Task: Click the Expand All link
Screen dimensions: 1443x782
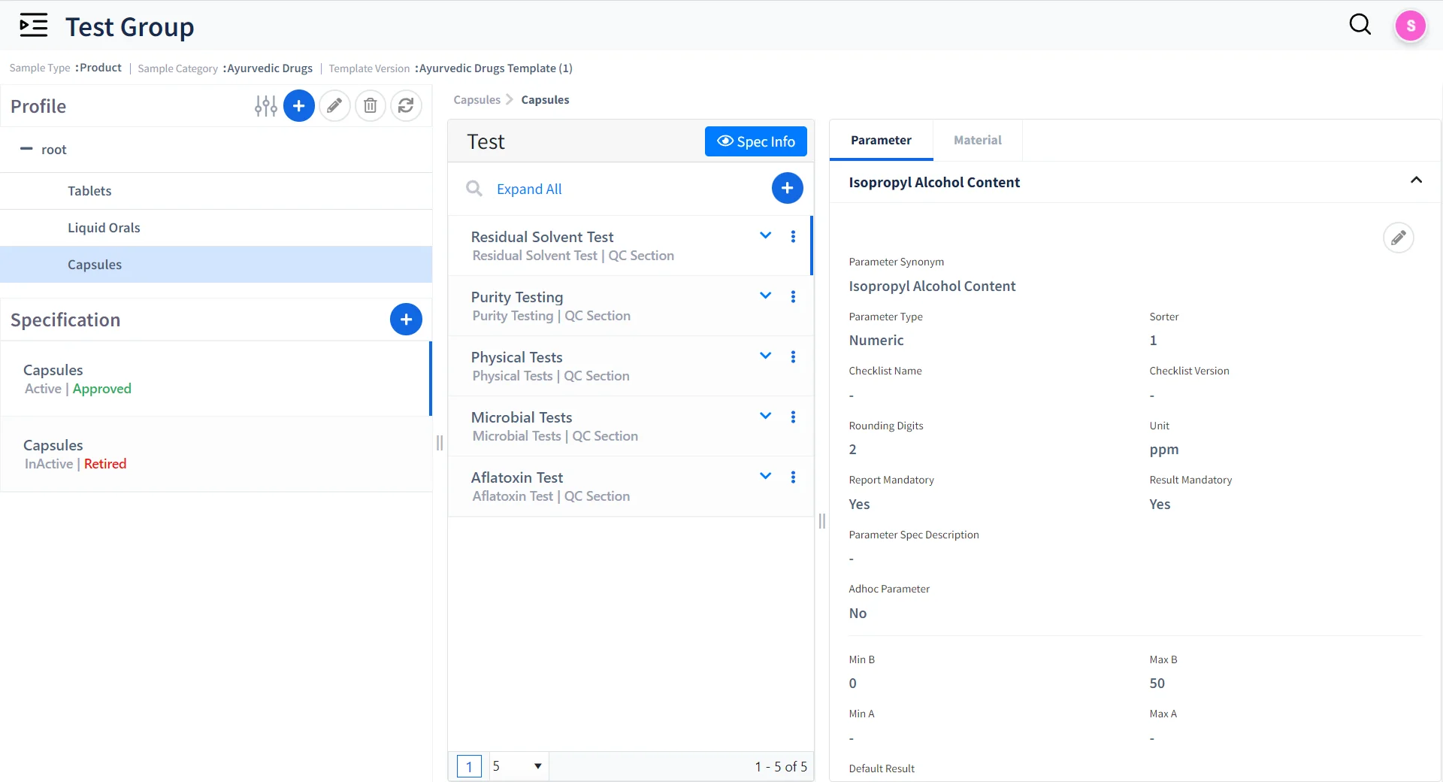Action: (529, 189)
